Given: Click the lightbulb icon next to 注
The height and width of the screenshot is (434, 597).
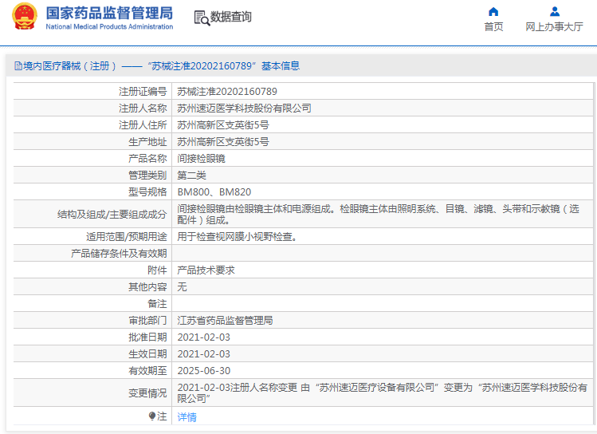Looking at the screenshot, I should point(152,416).
